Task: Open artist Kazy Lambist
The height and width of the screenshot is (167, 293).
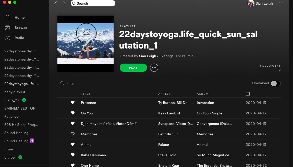Action: pyautogui.click(x=169, y=113)
